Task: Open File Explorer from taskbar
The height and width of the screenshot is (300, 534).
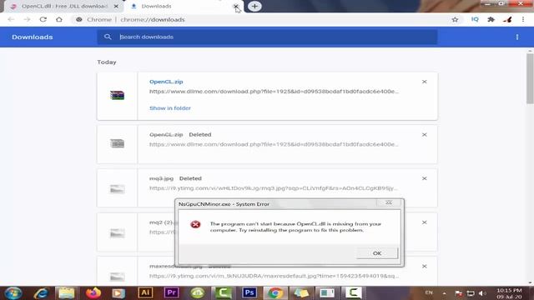Action: pyautogui.click(x=67, y=292)
